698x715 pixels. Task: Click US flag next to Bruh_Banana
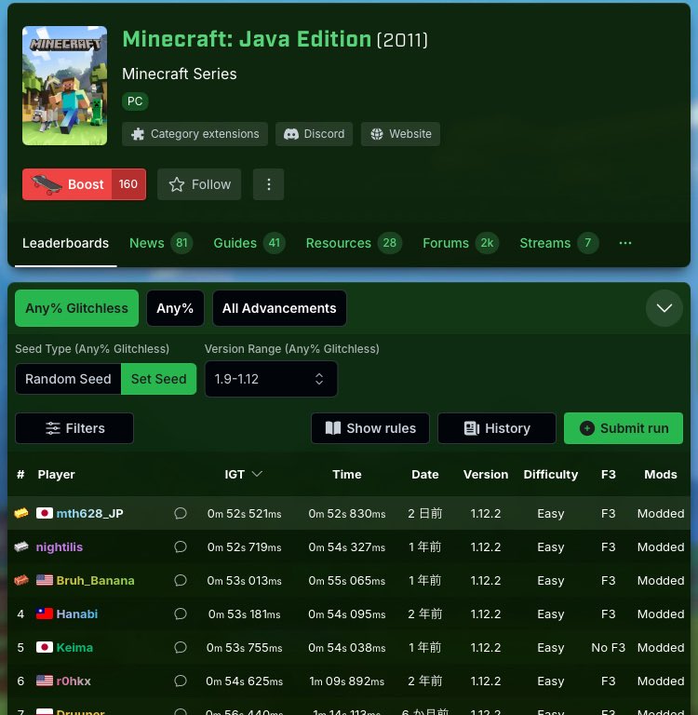[45, 581]
